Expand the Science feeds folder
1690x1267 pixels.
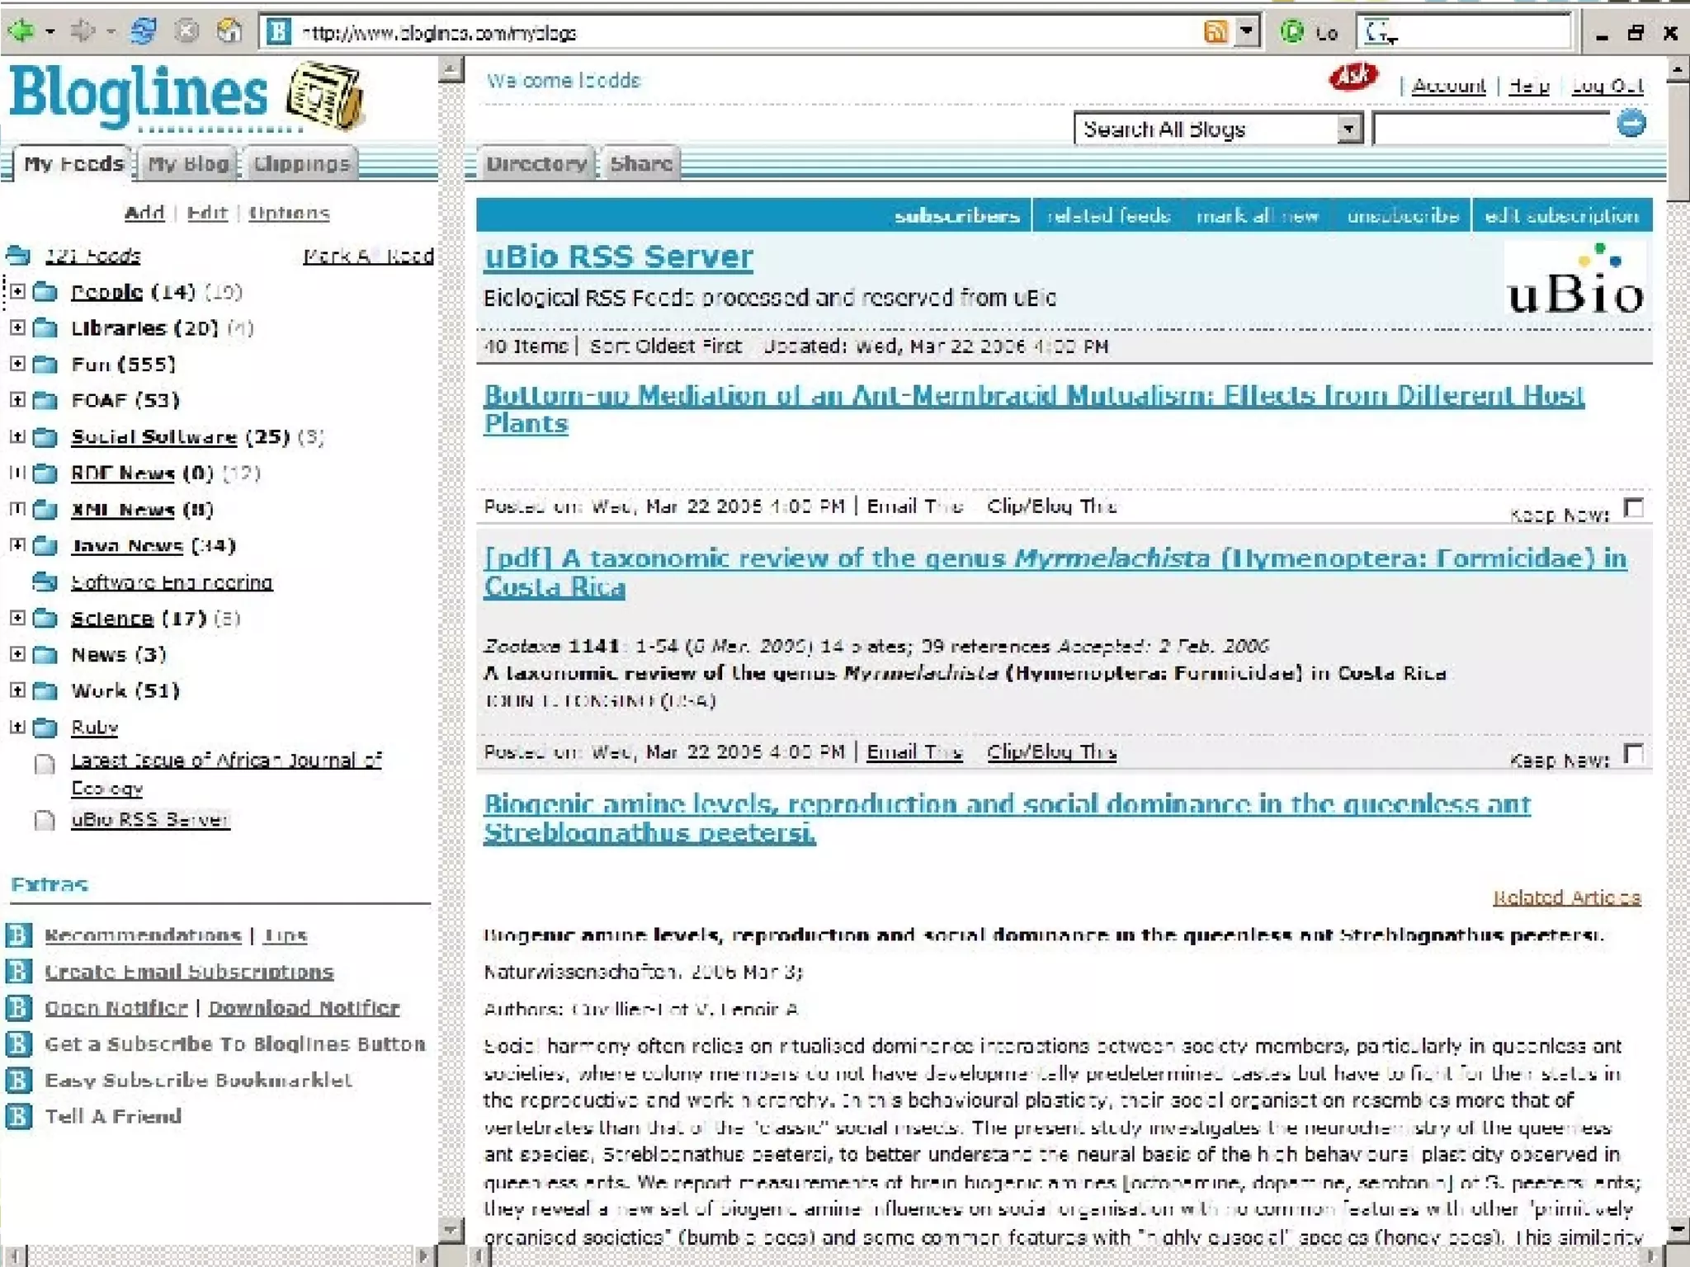[x=17, y=618]
